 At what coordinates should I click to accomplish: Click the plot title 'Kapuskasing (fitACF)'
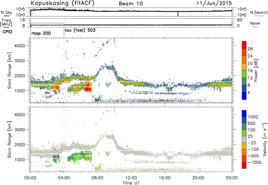[62, 3]
